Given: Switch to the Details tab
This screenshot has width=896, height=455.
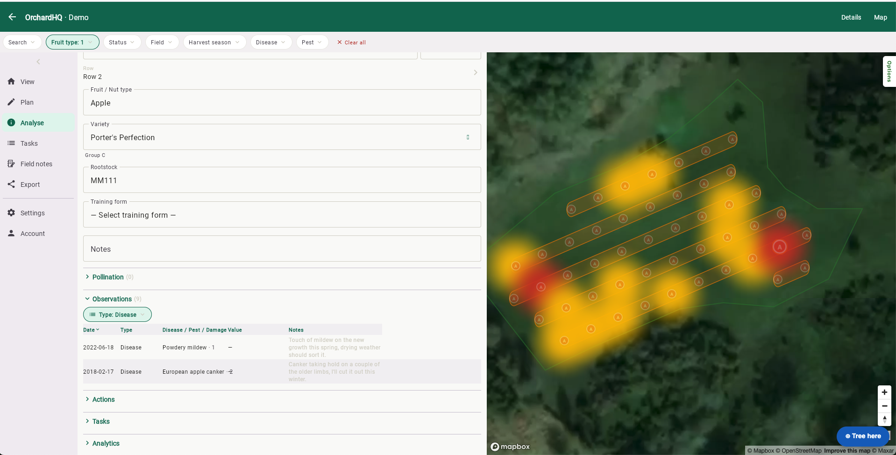Looking at the screenshot, I should coord(851,17).
